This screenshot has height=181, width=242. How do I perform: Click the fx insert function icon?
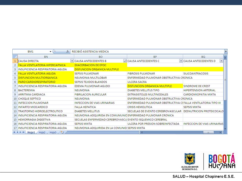[x=68, y=52]
